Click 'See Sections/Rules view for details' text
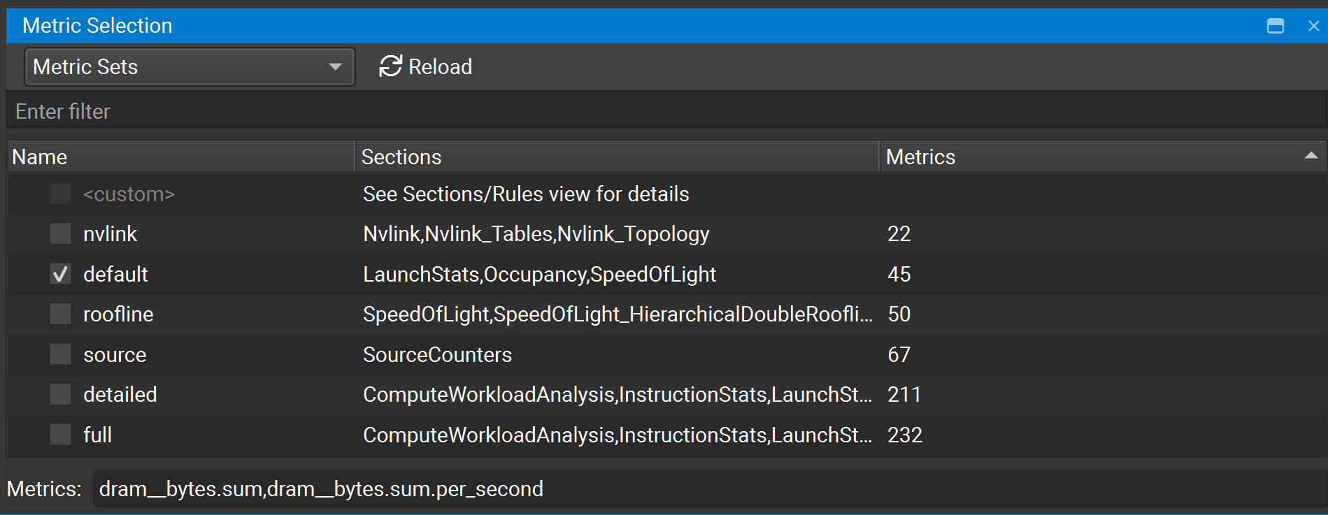 526,194
